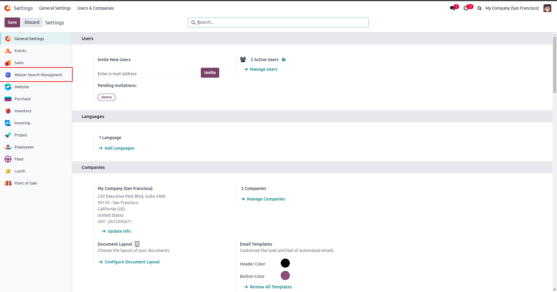The image size is (557, 292).
Task: Open the user avatar menu
Action: point(547,8)
